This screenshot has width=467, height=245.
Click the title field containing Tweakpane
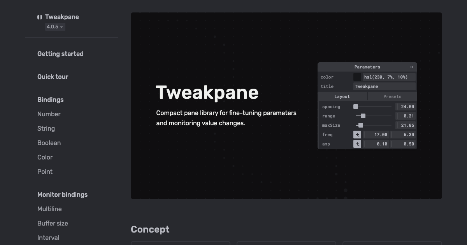click(384, 86)
